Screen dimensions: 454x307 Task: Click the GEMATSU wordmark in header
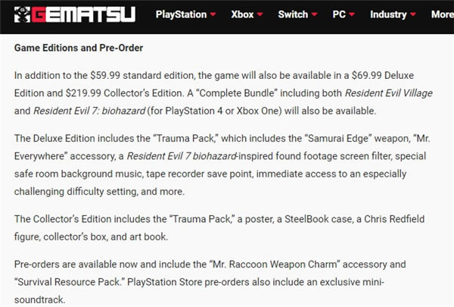(86, 16)
